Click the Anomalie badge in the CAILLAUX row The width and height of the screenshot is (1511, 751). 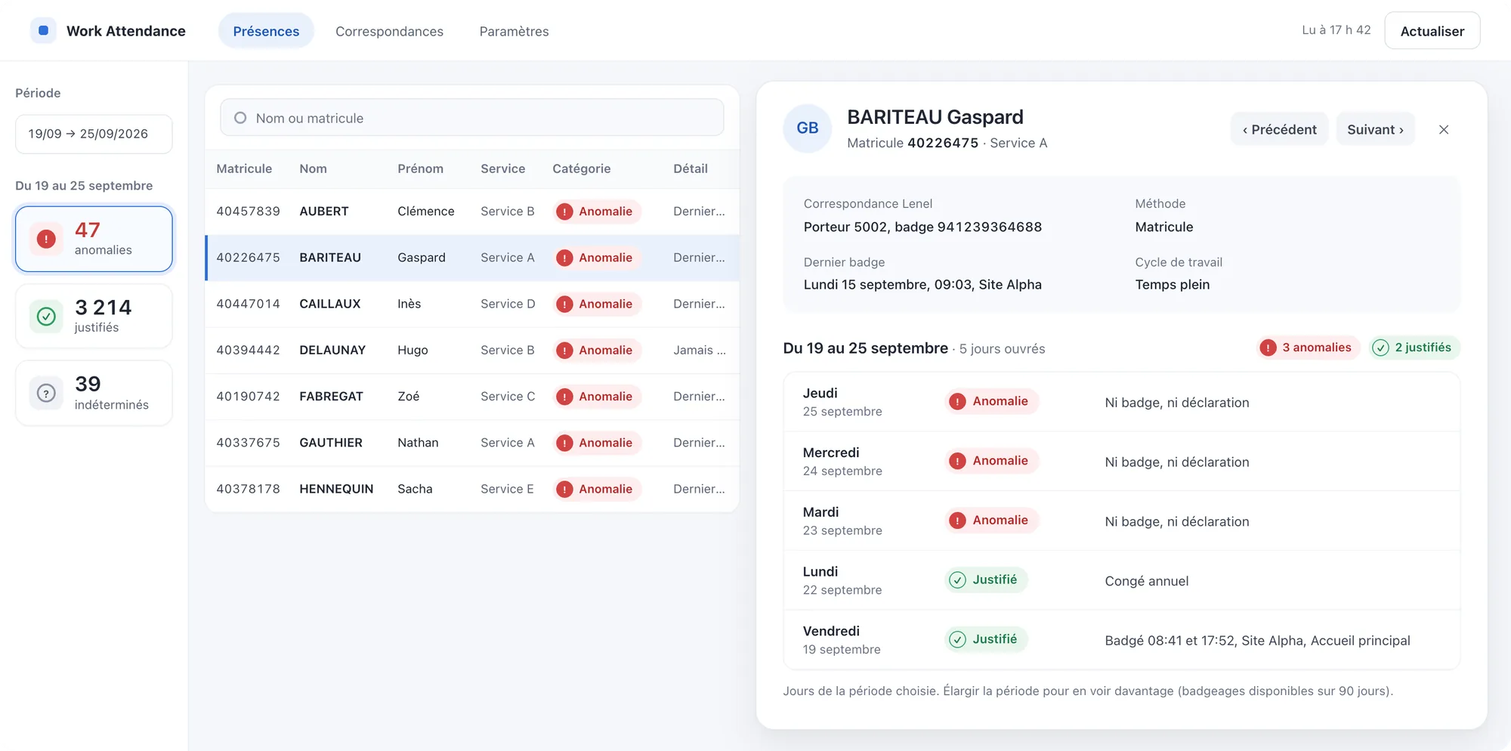tap(597, 304)
